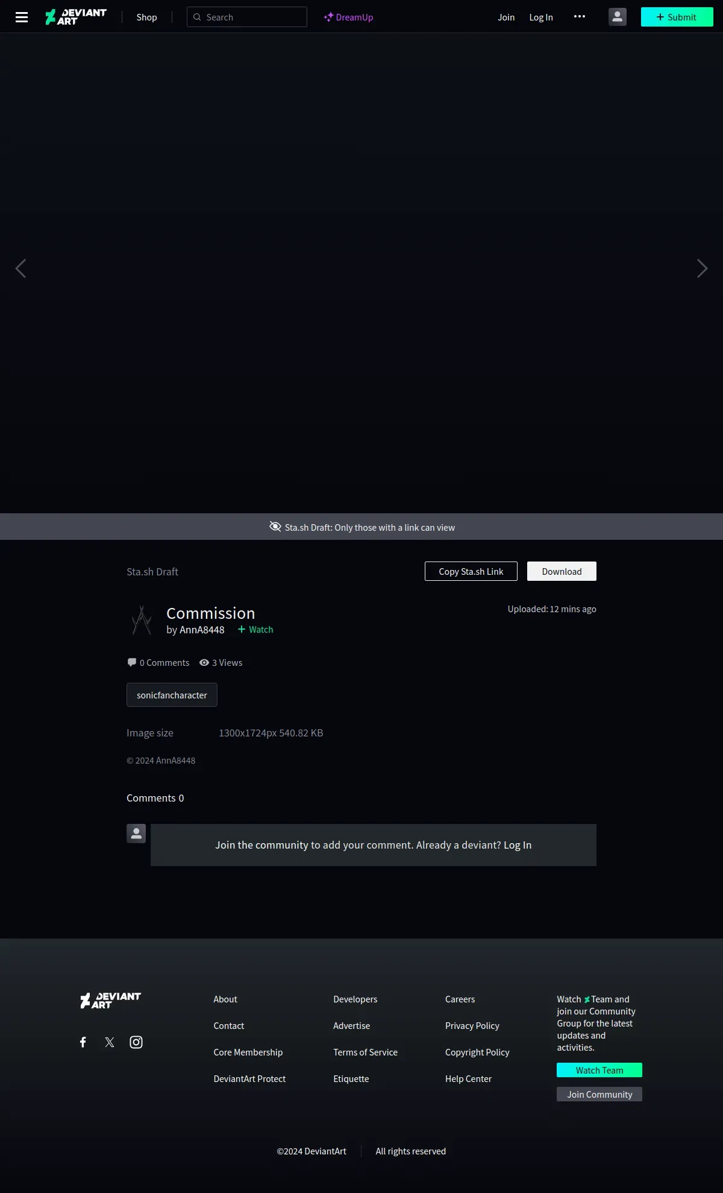
Task: Open the Advertise footer link
Action: coord(352,1026)
